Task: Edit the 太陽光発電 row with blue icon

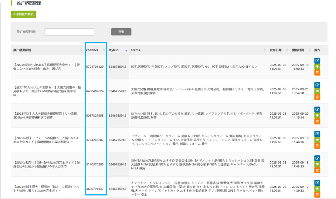Action: point(317,85)
